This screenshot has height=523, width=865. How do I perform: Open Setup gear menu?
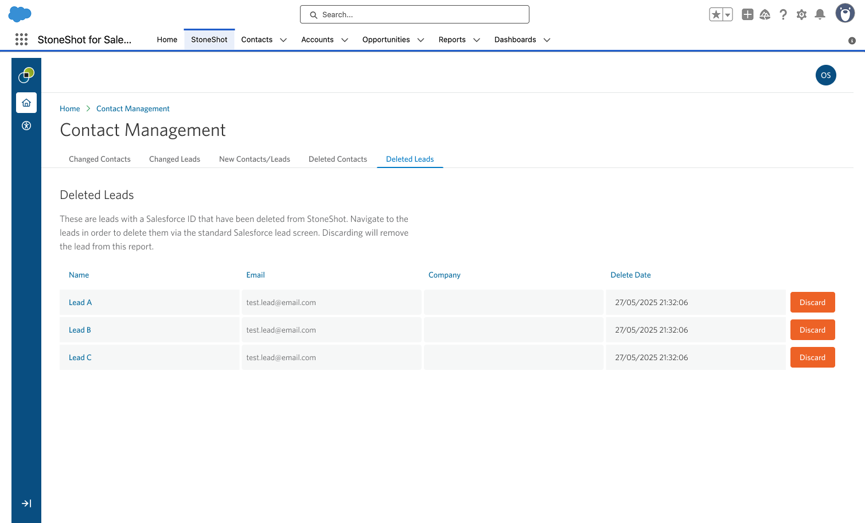point(801,15)
